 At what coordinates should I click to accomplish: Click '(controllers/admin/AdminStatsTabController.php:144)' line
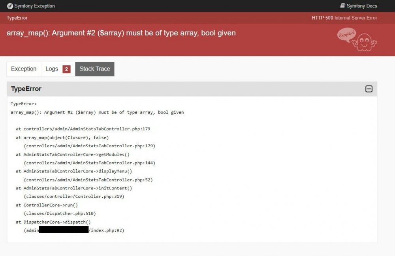[89, 163]
